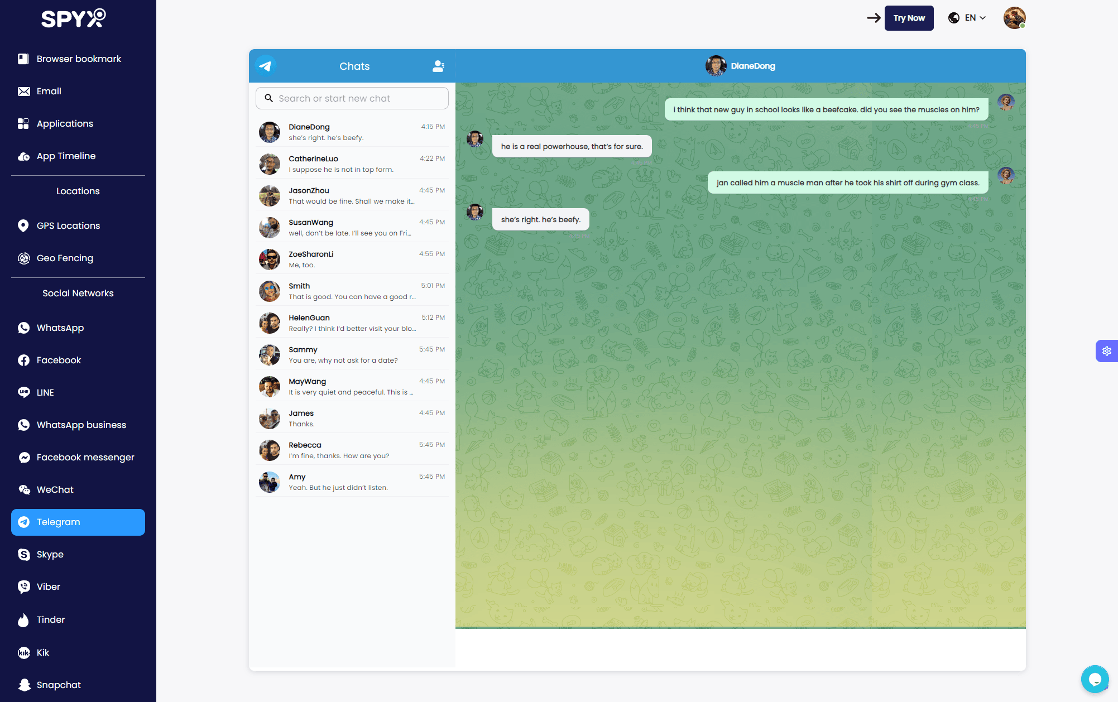This screenshot has height=702, width=1118.
Task: Open the settings gear icon in chat panel
Action: click(1107, 351)
